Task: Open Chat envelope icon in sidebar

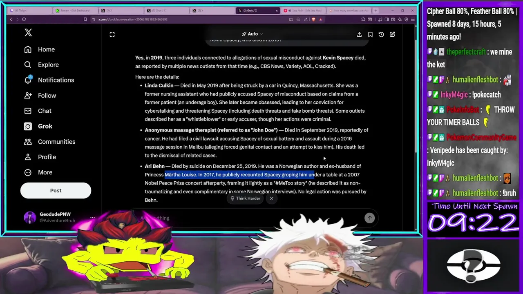Action: (28, 111)
